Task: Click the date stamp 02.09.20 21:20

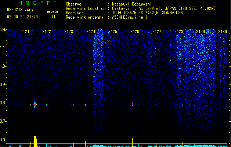Action: pos(22,17)
